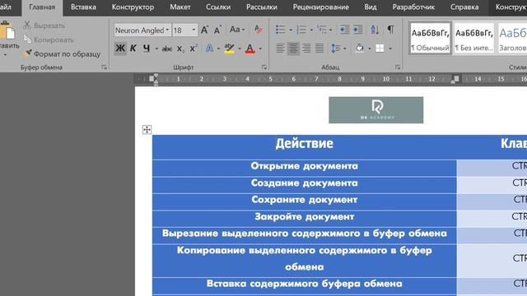
Task: Toggle superscript formatting
Action: tap(194, 49)
